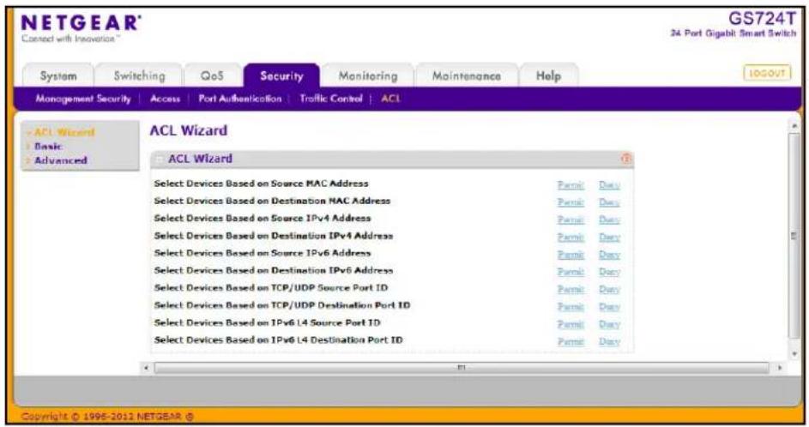
Task: Select ACL Wizard in the sidebar
Action: [64, 132]
